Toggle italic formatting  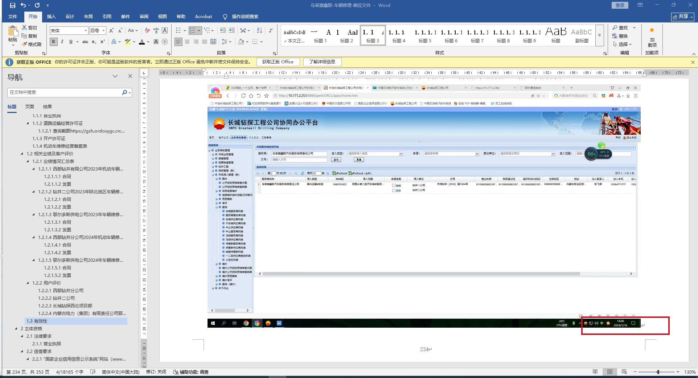pyautogui.click(x=62, y=42)
